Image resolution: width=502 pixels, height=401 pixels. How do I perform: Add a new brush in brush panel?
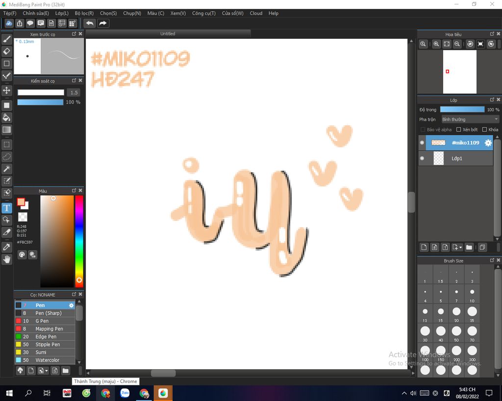tap(31, 371)
